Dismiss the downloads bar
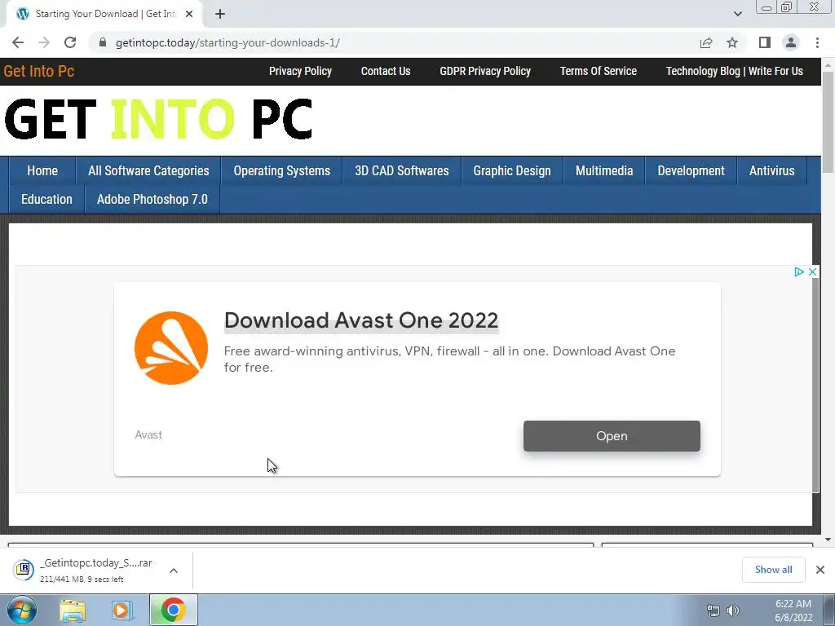Screen dimensions: 835x626 [820, 570]
